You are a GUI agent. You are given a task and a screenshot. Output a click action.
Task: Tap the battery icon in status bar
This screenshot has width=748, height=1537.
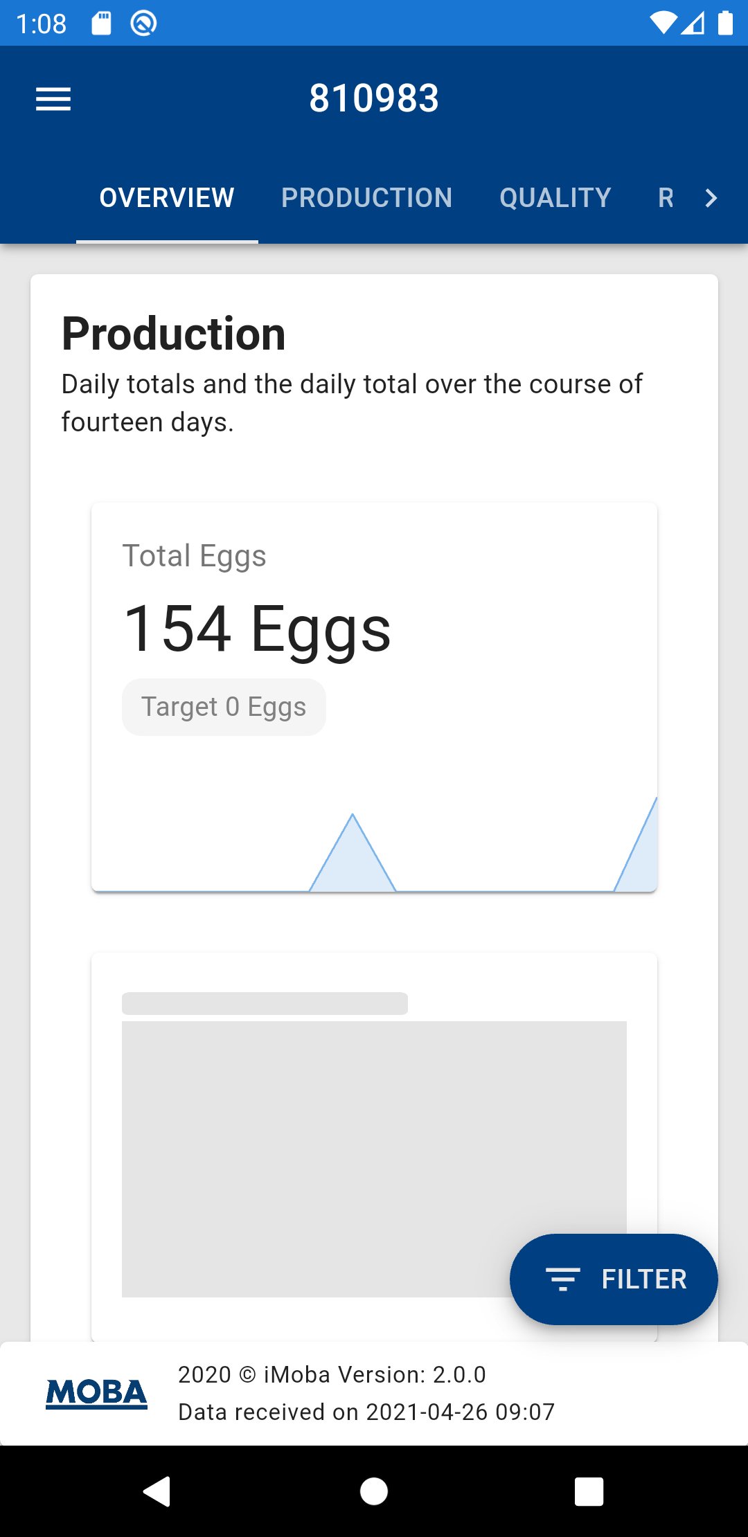coord(725,24)
